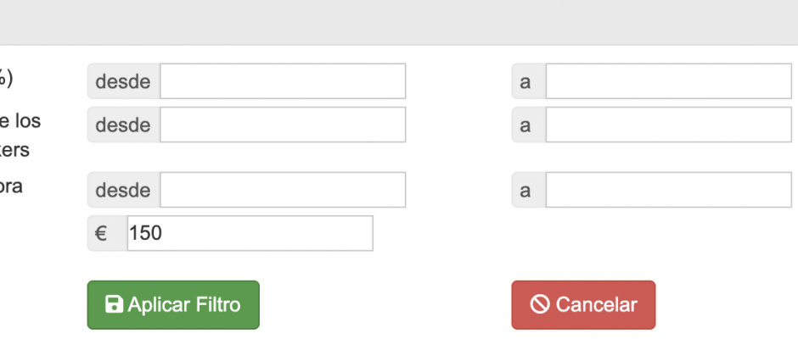
Task: Click the 'desde' label in the first row
Action: [124, 81]
